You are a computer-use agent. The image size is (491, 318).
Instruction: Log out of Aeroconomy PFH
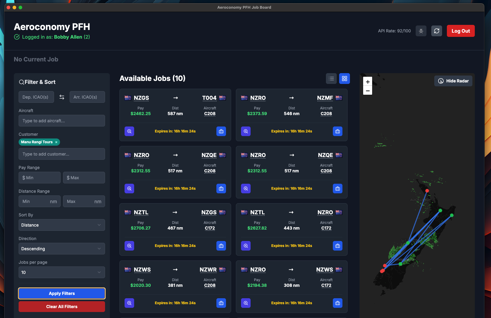coord(461,31)
